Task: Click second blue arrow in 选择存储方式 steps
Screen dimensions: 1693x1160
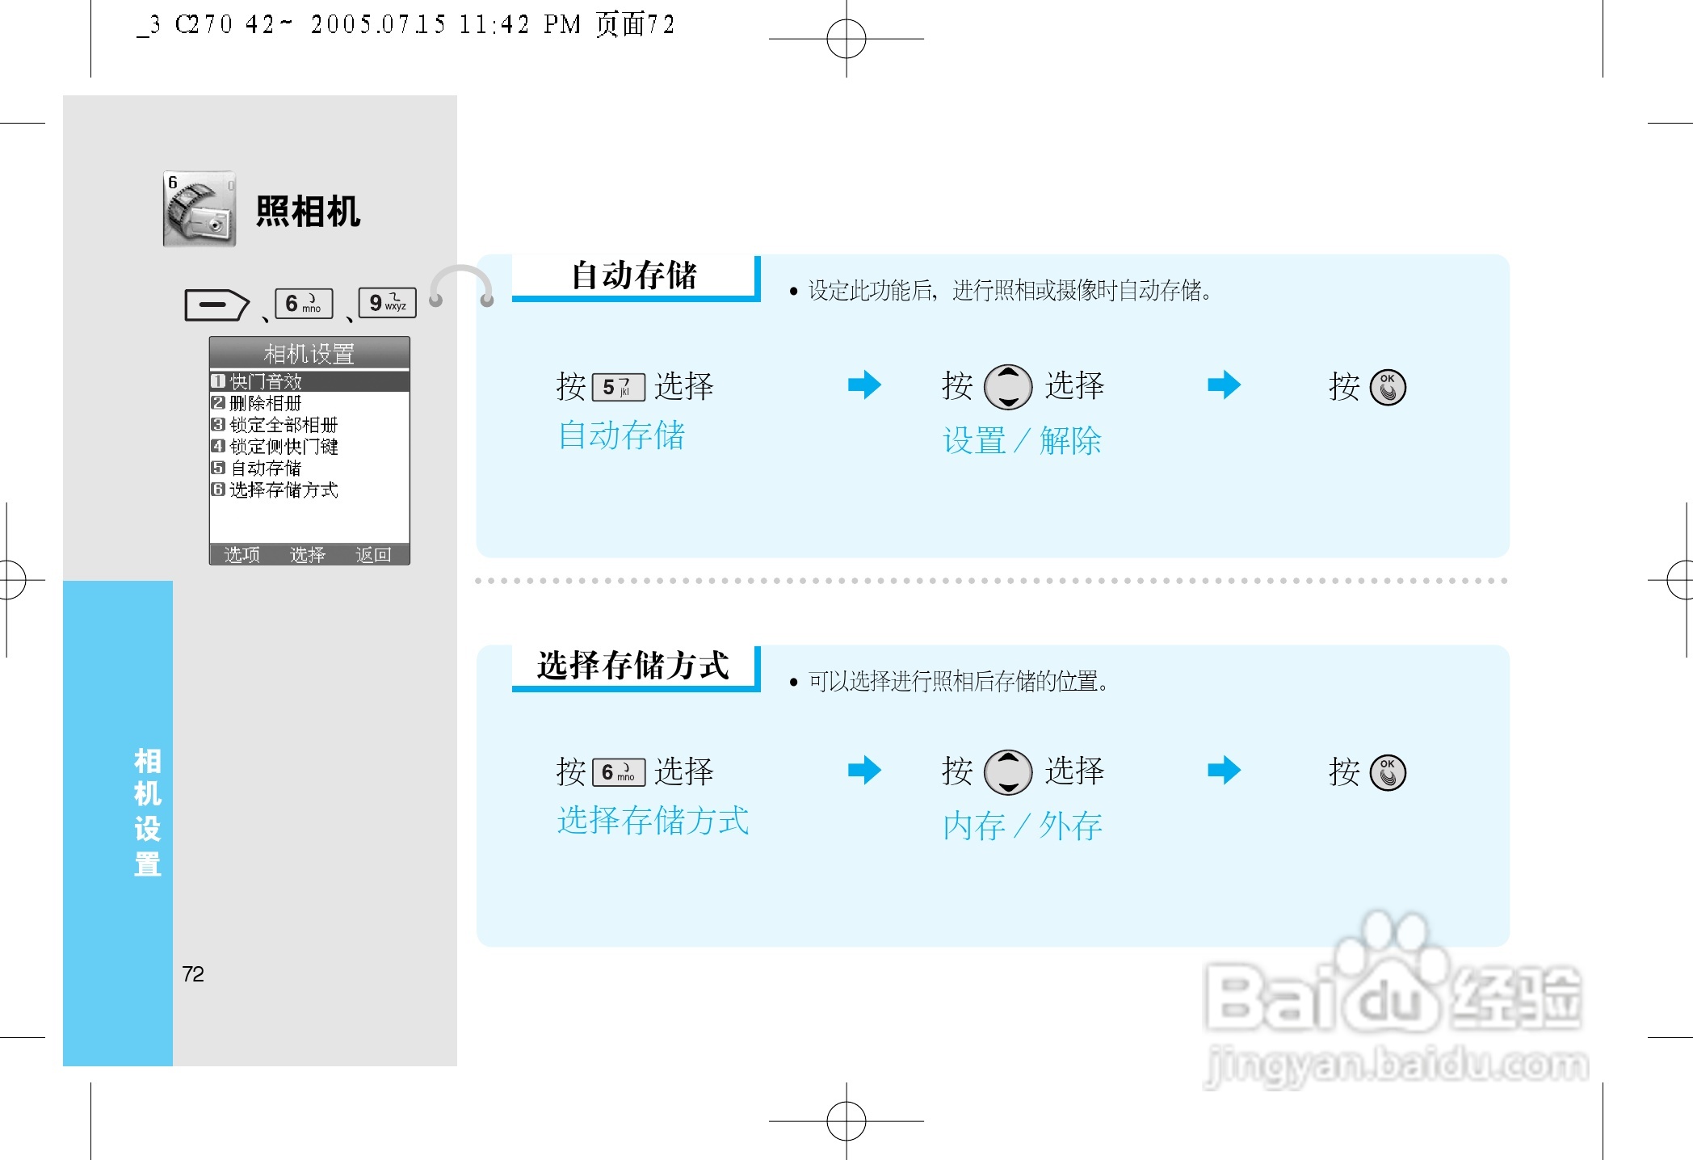Action: point(1224,770)
